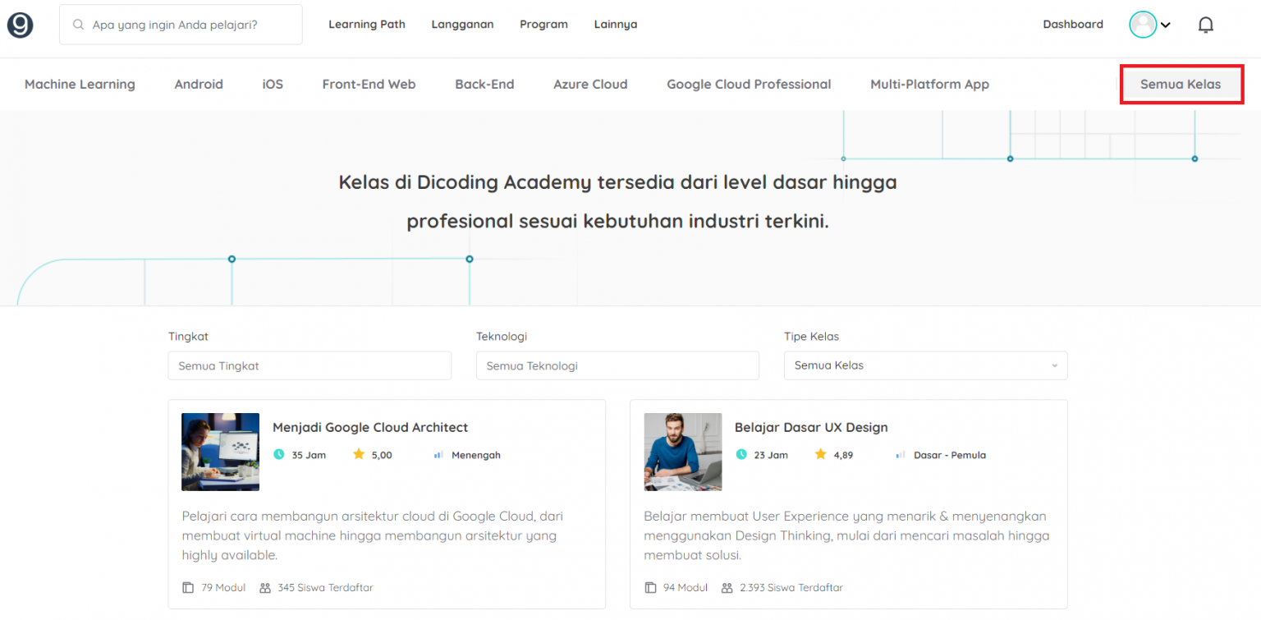Image resolution: width=1261 pixels, height=620 pixels.
Task: Open the Learning Path menu item
Action: coord(367,24)
